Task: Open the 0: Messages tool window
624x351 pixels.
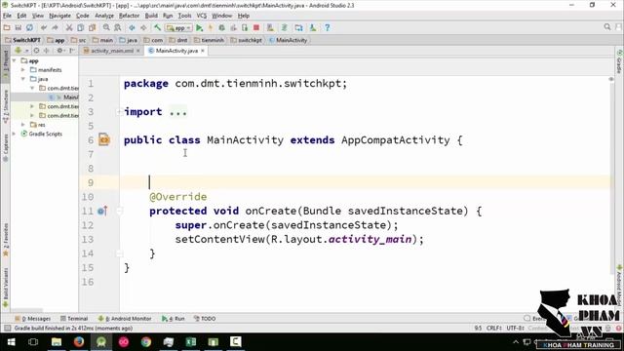Action: 32,319
